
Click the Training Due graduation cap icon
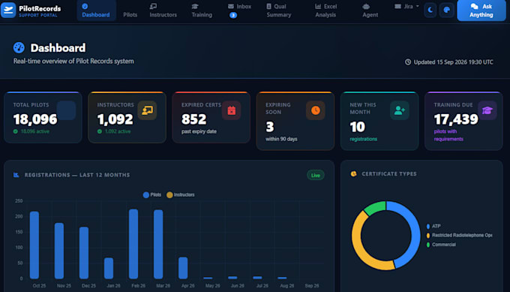tap(487, 110)
